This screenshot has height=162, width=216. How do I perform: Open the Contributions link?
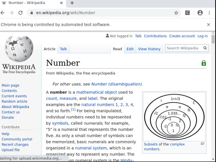pyautogui.click(x=155, y=36)
